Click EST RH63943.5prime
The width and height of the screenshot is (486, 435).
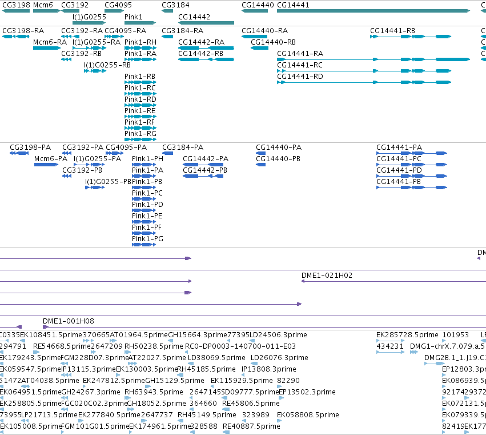pos(154,393)
